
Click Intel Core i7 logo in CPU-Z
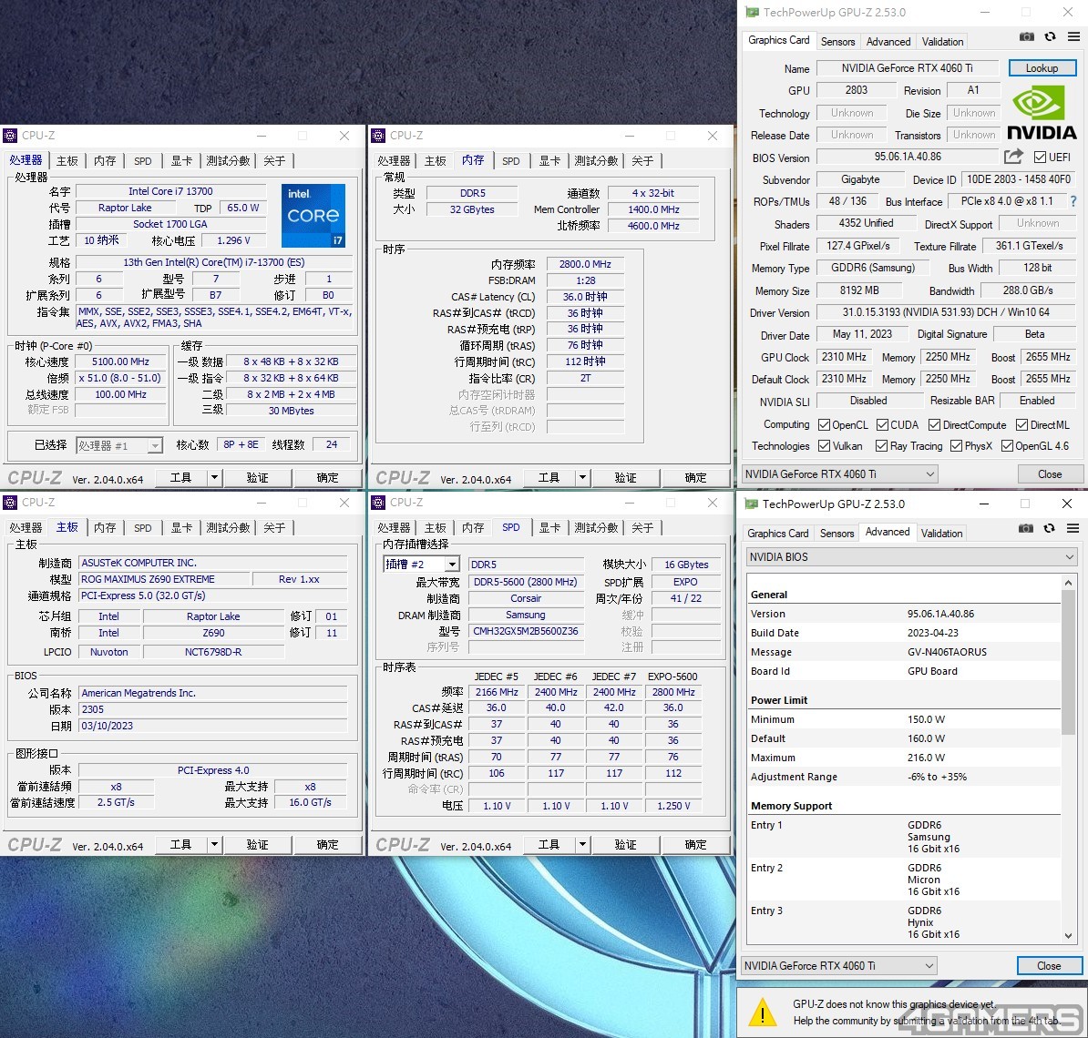(313, 216)
